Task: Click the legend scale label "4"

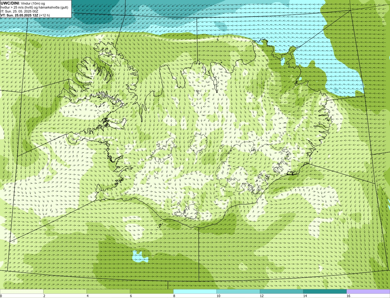Action: (87, 296)
